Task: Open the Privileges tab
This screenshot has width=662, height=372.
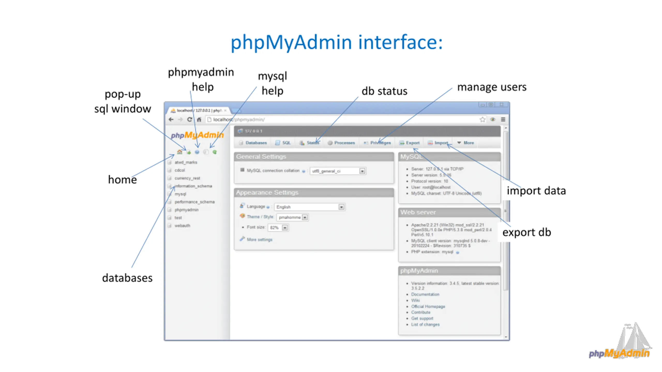Action: (377, 143)
